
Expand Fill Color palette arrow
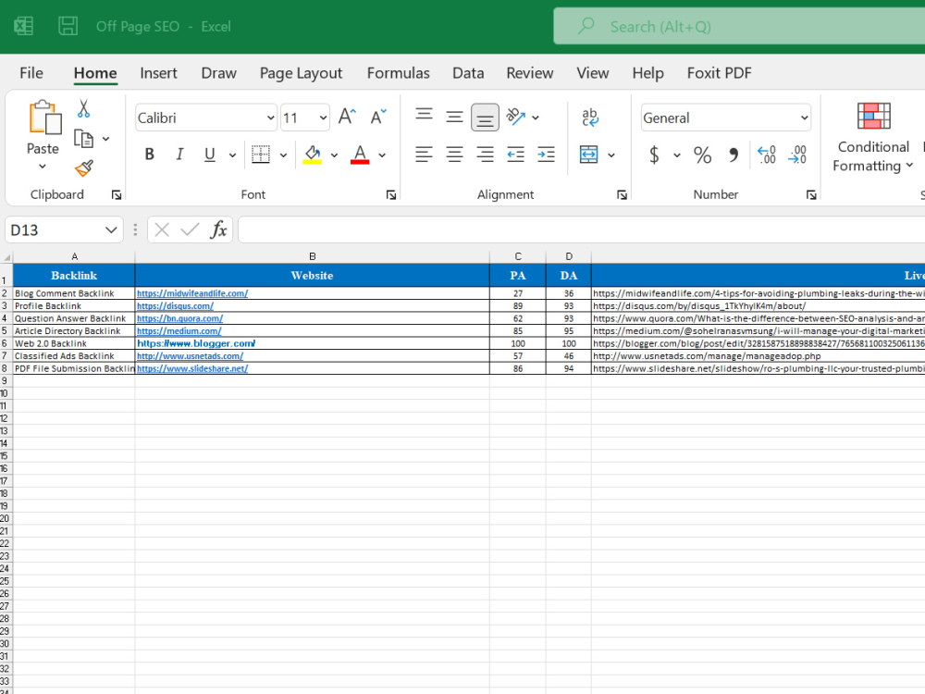(334, 155)
